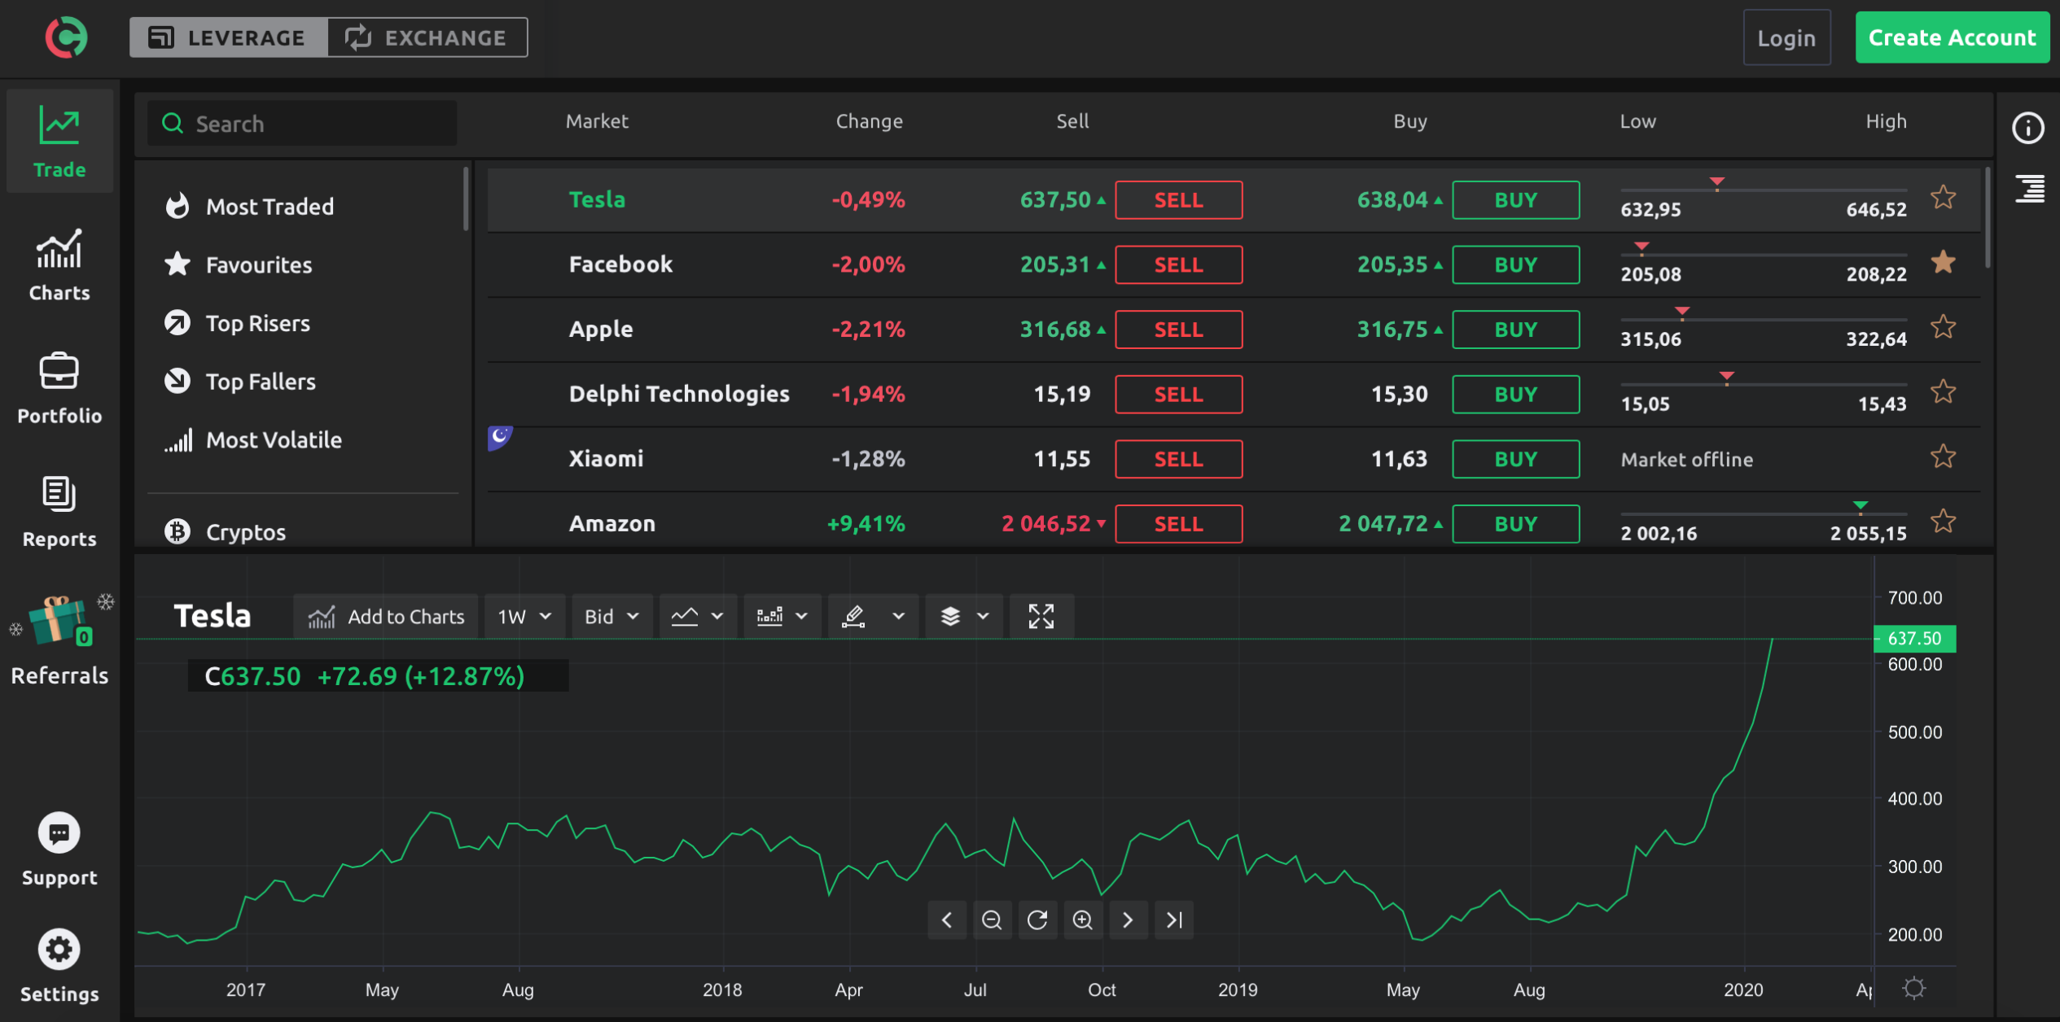Jump to latest chart data
This screenshot has width=2060, height=1022.
coord(1174,920)
